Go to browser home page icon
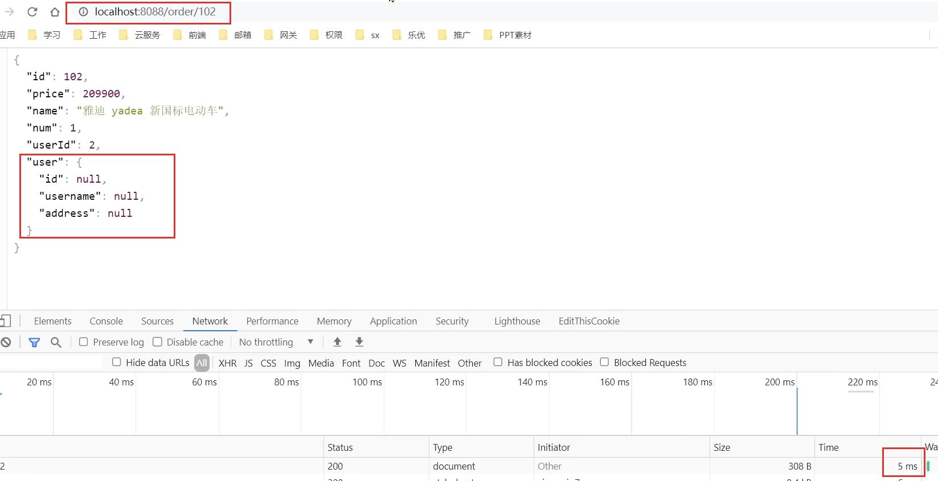The height and width of the screenshot is (481, 938). 55,11
